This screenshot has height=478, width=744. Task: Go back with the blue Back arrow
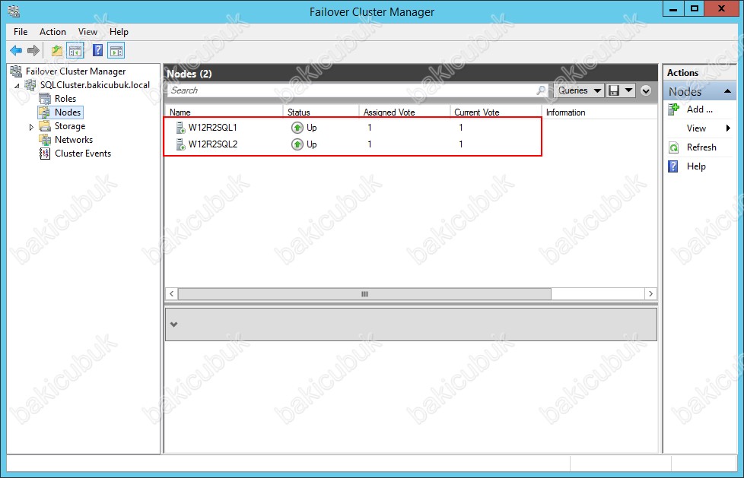pos(16,50)
